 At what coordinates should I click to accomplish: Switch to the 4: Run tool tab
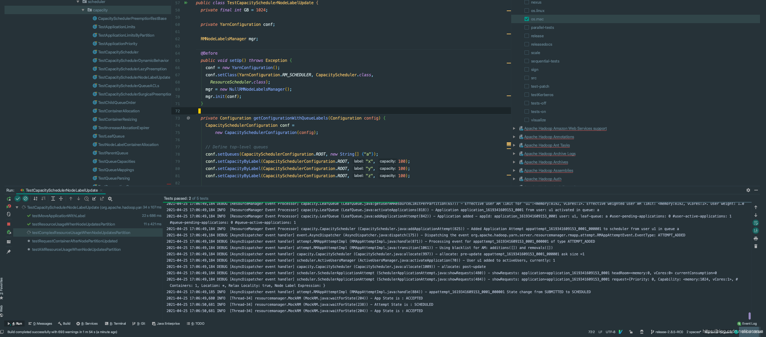click(15, 323)
